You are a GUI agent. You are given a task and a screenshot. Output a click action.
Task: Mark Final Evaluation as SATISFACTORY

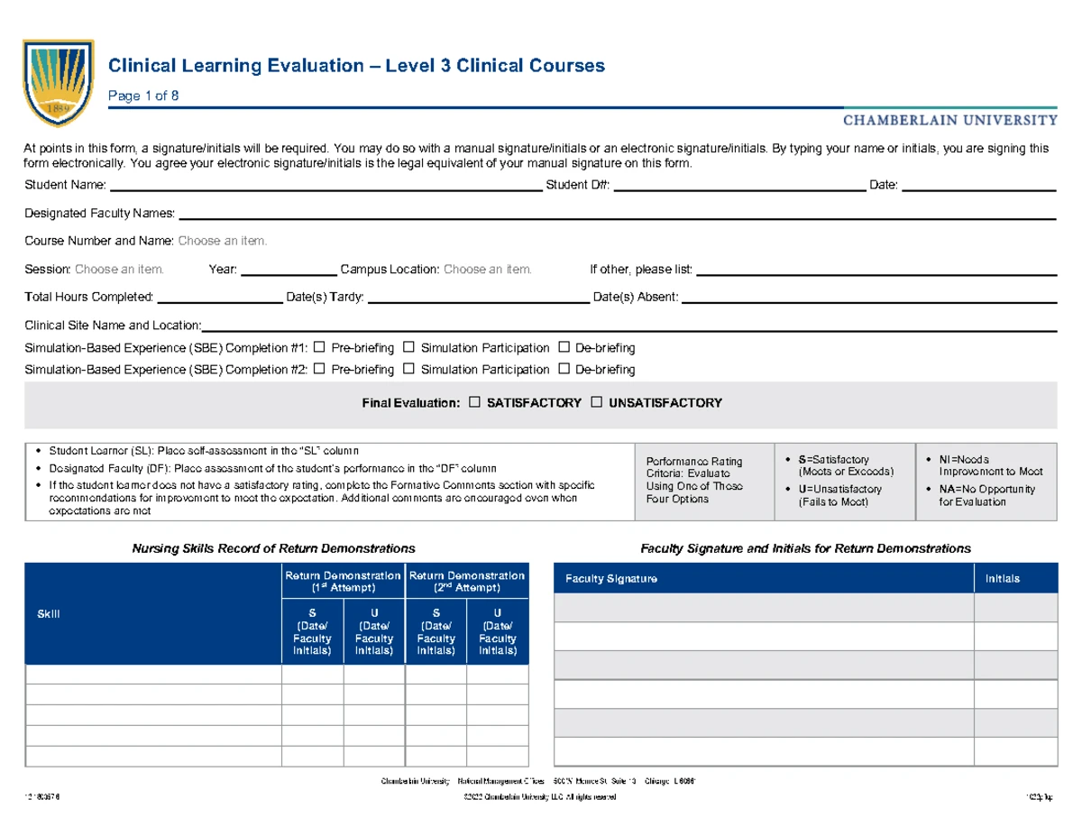click(474, 402)
